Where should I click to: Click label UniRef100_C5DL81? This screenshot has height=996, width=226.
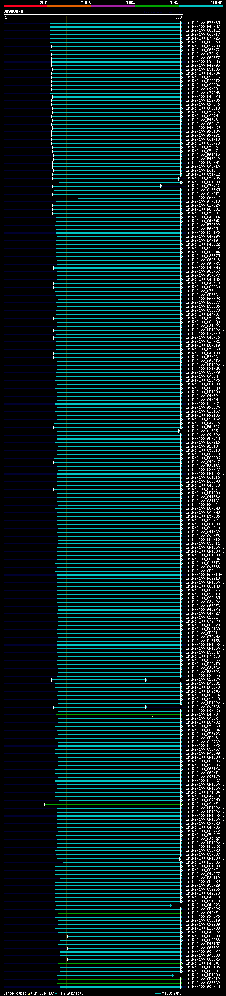click(203, 738)
